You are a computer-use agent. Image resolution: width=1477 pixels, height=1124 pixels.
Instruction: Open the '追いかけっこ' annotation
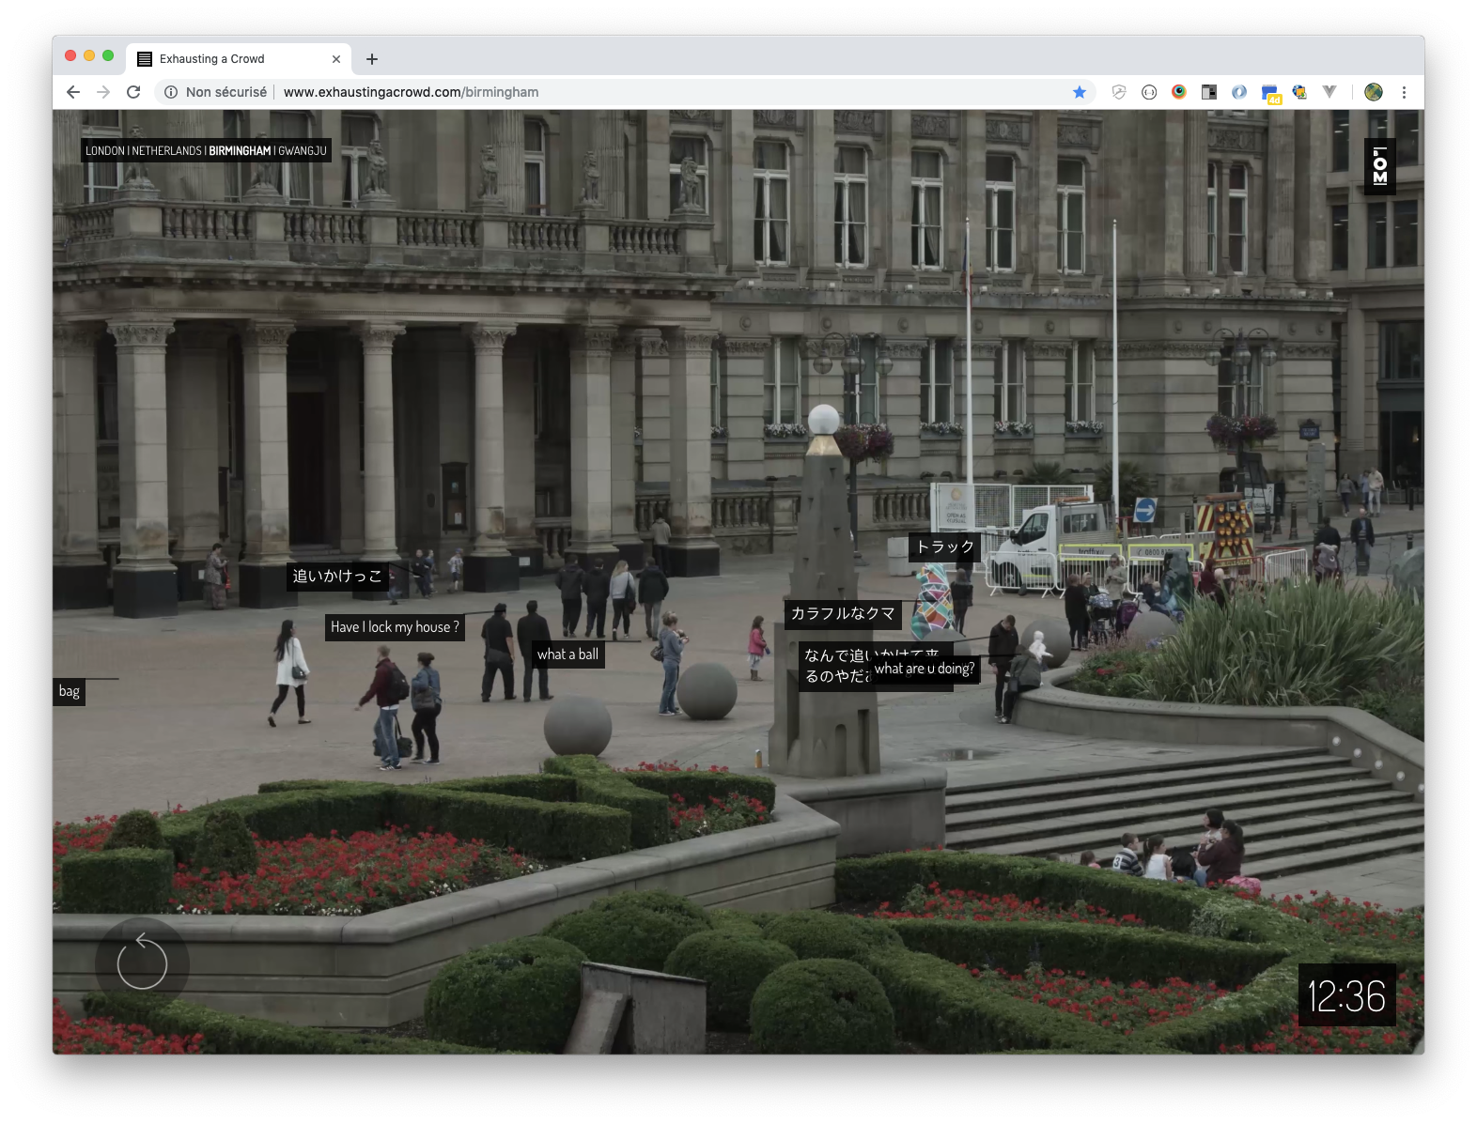337,576
